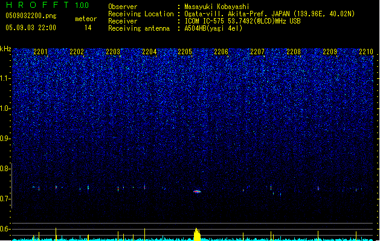380x241 pixels.
Task: Select the Ogata-vill. Akita-Pref. JAPAN location text
Action: tap(269, 14)
